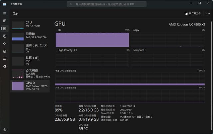Image resolution: width=213 pixels, height=134 pixels.
Task: Open the three-dots more options menu
Action: tap(208, 13)
